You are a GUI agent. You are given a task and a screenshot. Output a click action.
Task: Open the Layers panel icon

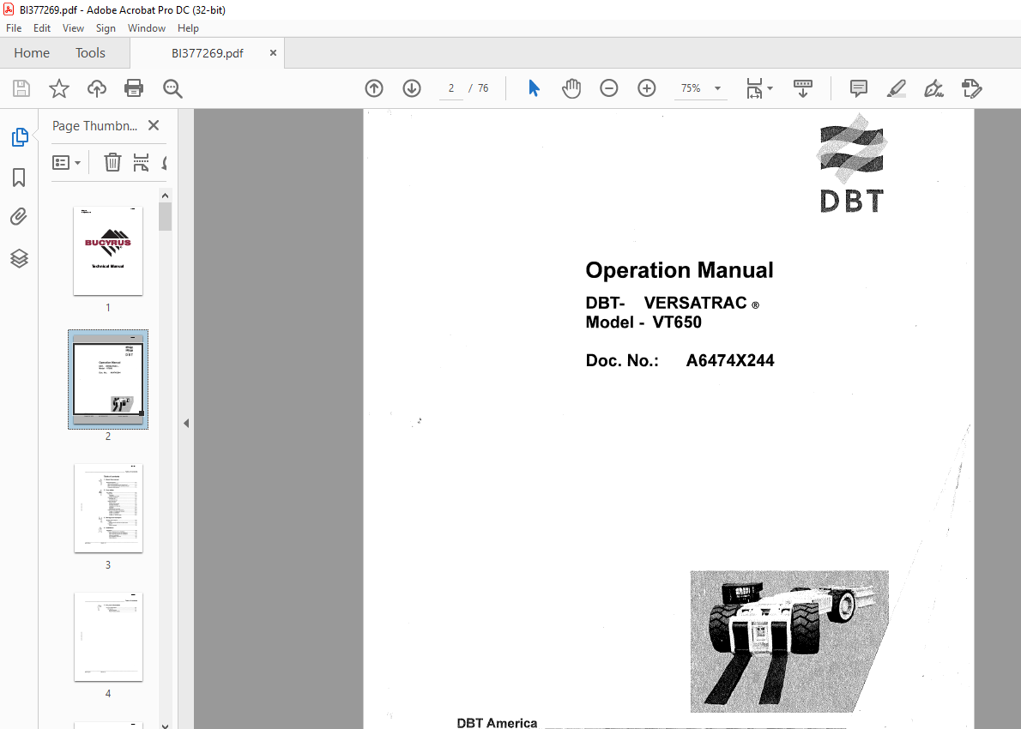19,258
